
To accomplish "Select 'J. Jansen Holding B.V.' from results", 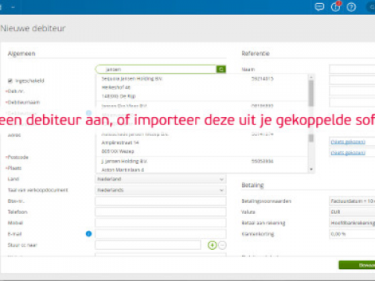I will click(124, 162).
